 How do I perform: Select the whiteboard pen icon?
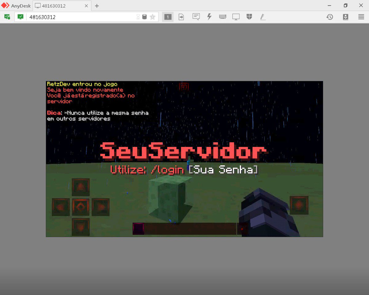coord(263,17)
